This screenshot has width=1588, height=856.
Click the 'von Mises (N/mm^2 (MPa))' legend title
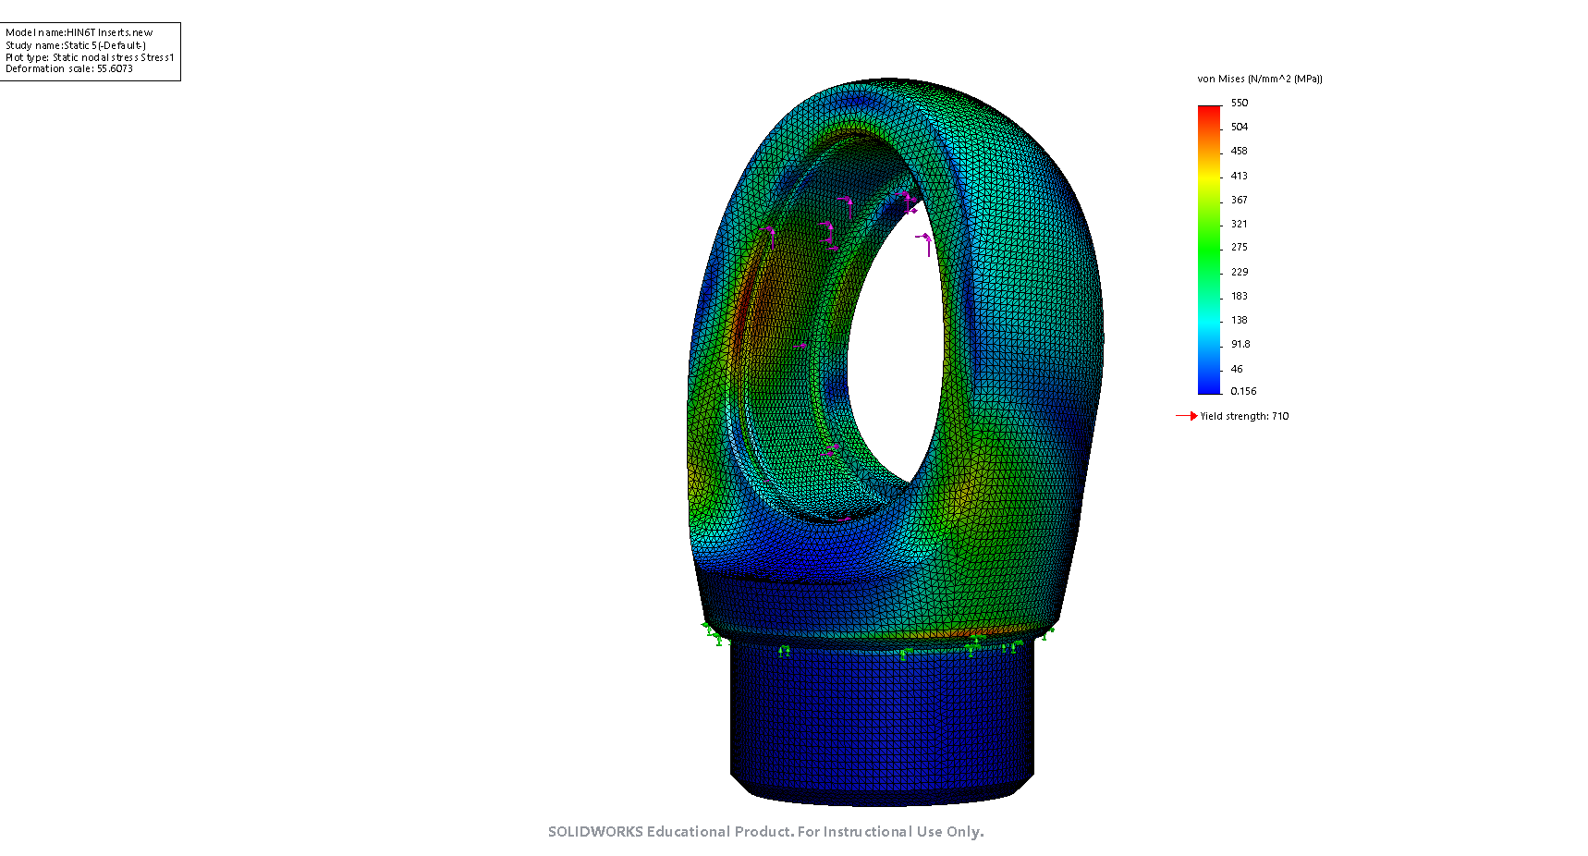pos(1260,79)
